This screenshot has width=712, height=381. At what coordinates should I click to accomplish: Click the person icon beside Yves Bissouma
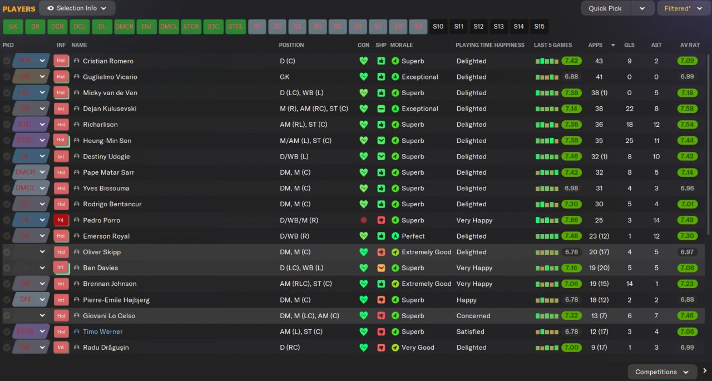point(77,189)
